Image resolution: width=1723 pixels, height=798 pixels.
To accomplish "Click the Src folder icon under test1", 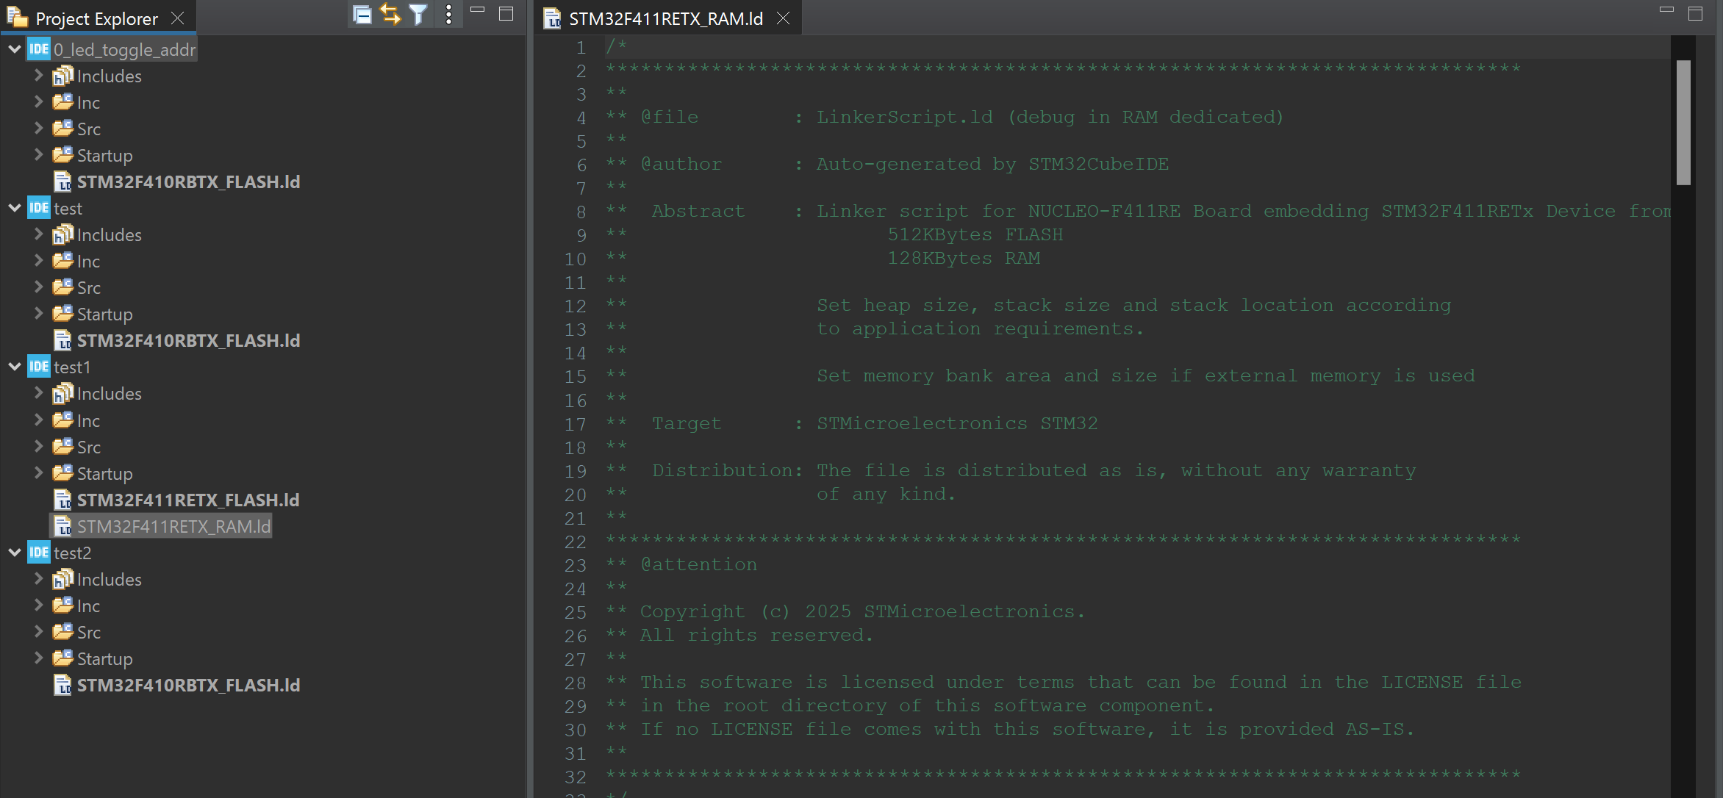I will 62,447.
